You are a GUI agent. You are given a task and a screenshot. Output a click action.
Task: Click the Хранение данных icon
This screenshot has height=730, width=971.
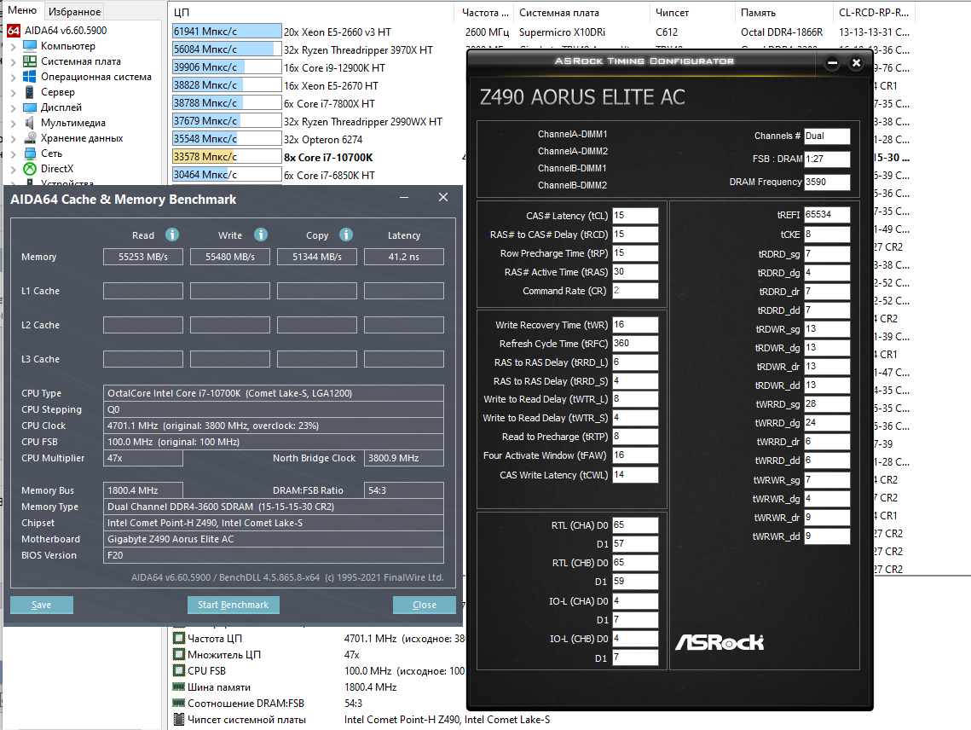[29, 137]
